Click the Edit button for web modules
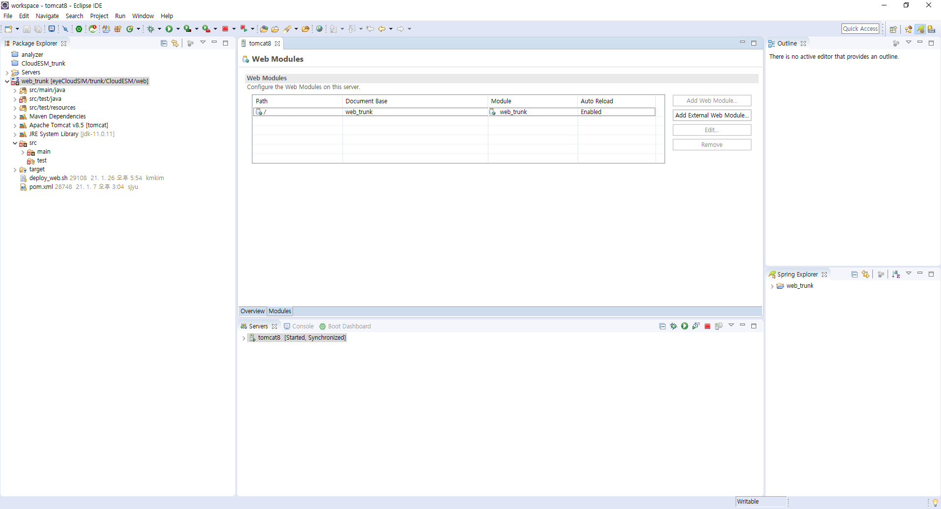Viewport: 941px width, 509px height. 712,130
